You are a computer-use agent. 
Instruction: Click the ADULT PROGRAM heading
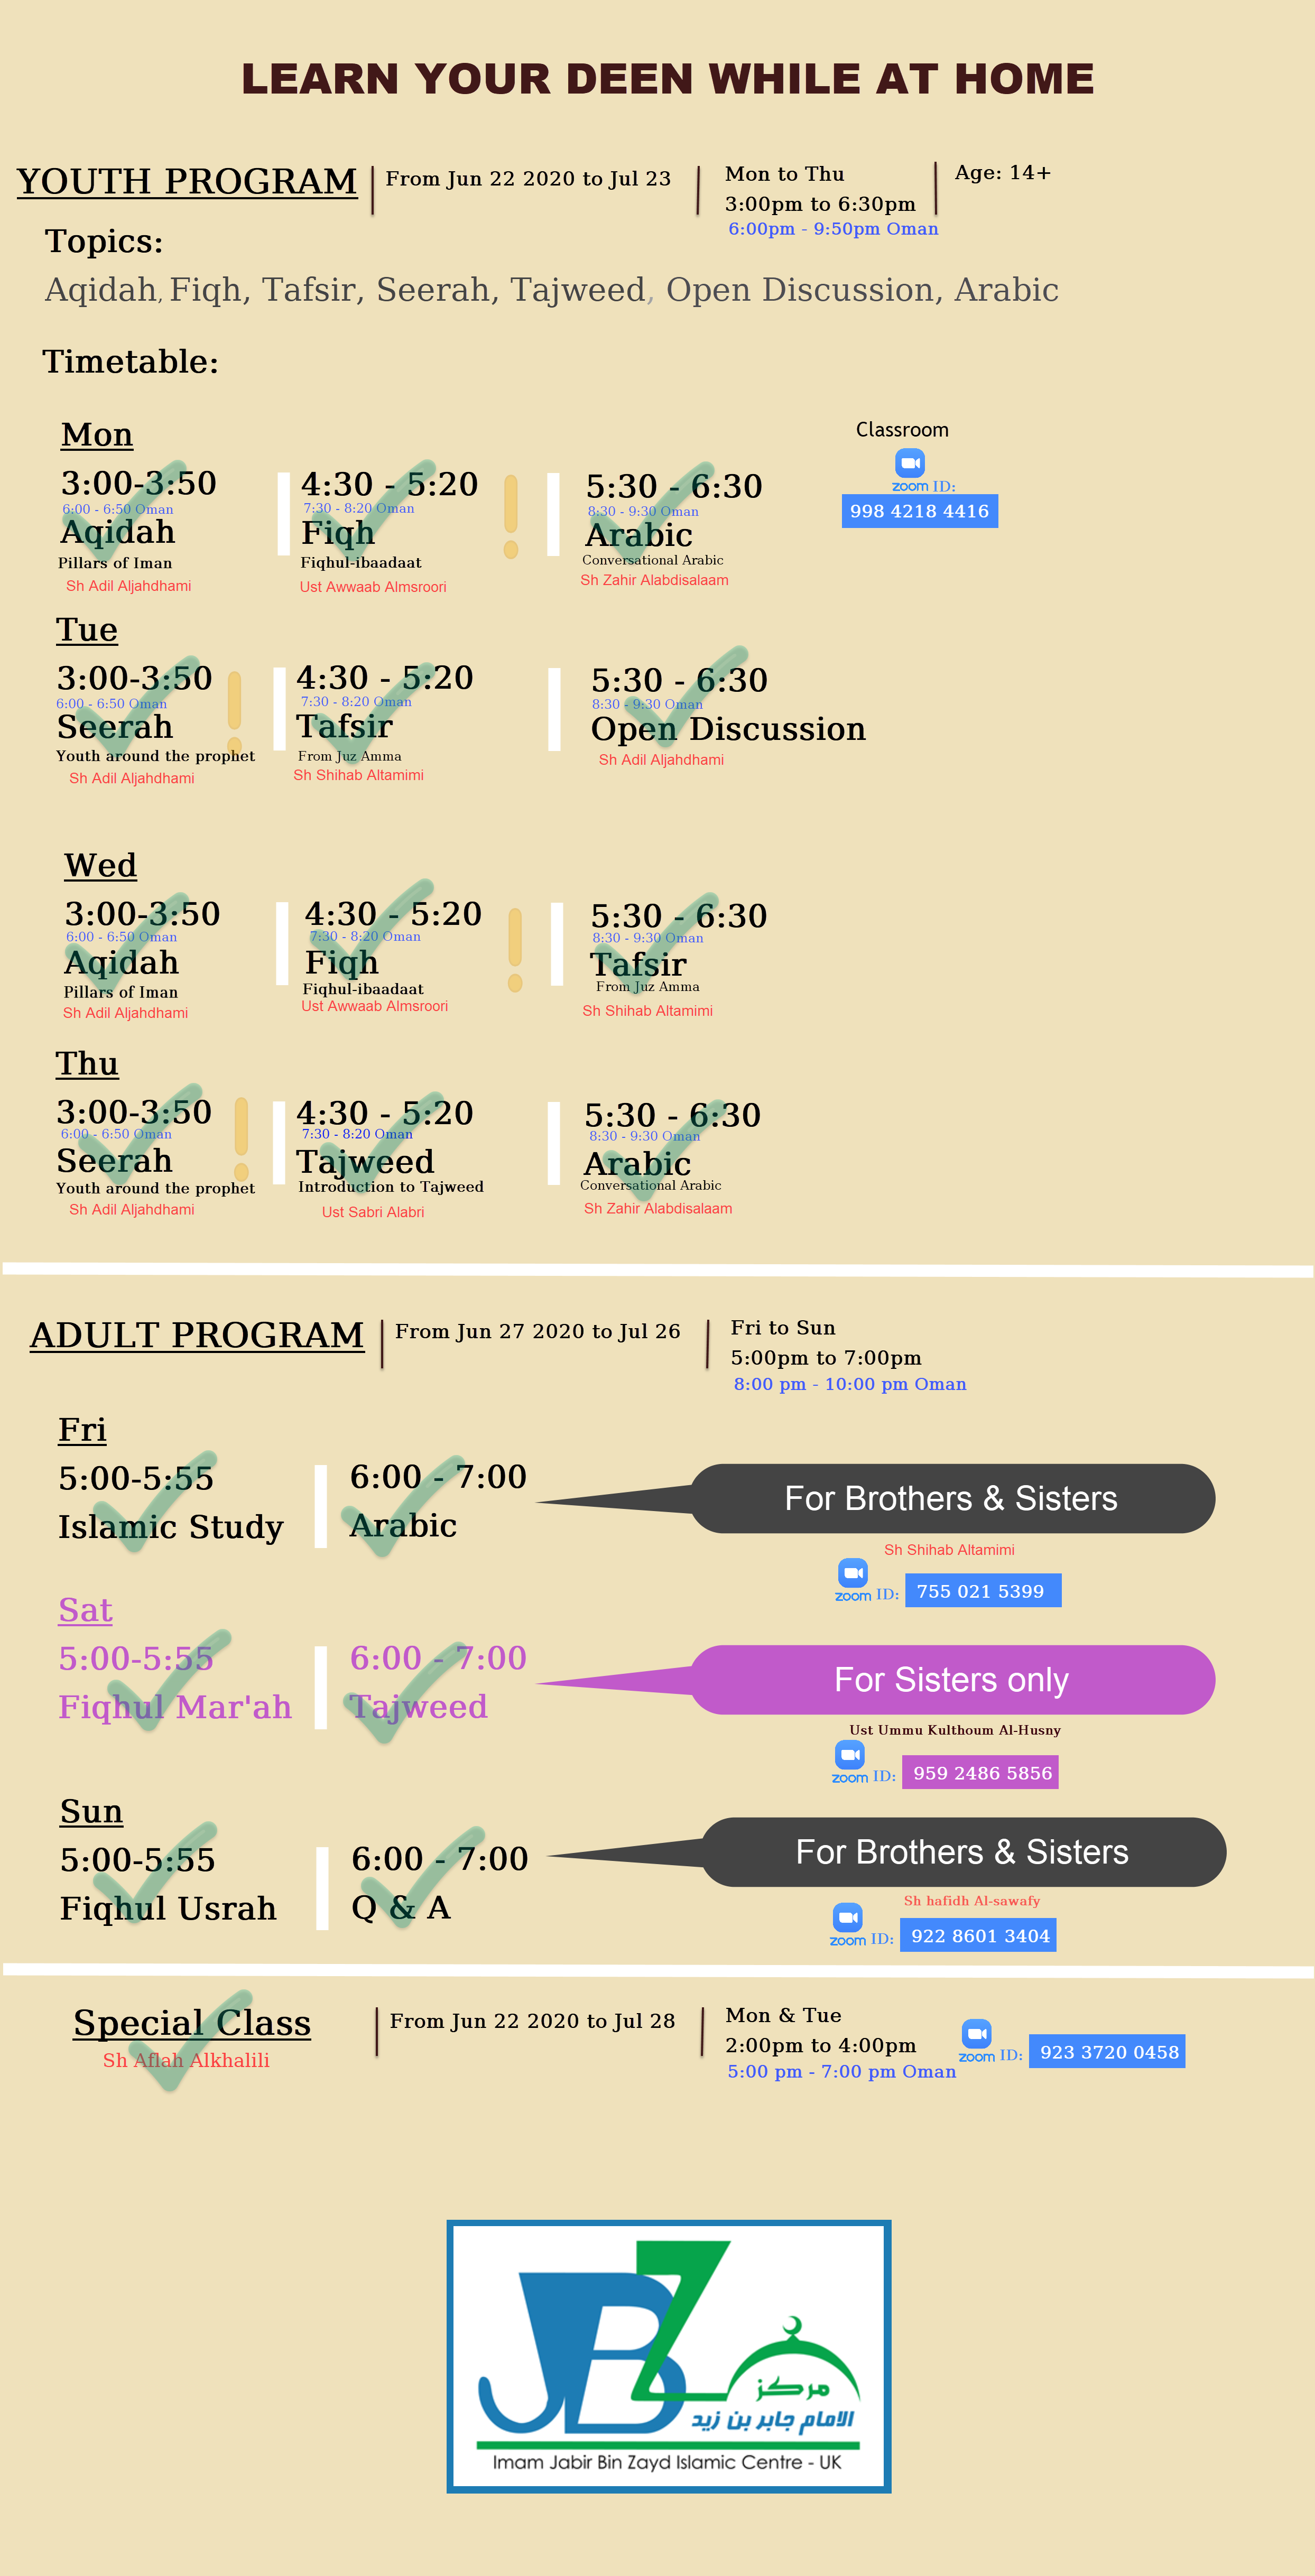coord(197,1335)
